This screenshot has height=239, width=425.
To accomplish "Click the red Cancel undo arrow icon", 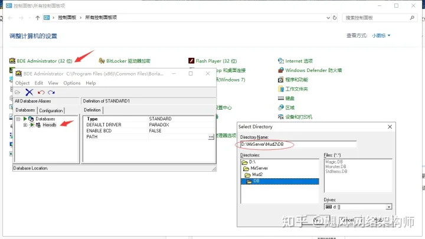I will pos(41,93).
